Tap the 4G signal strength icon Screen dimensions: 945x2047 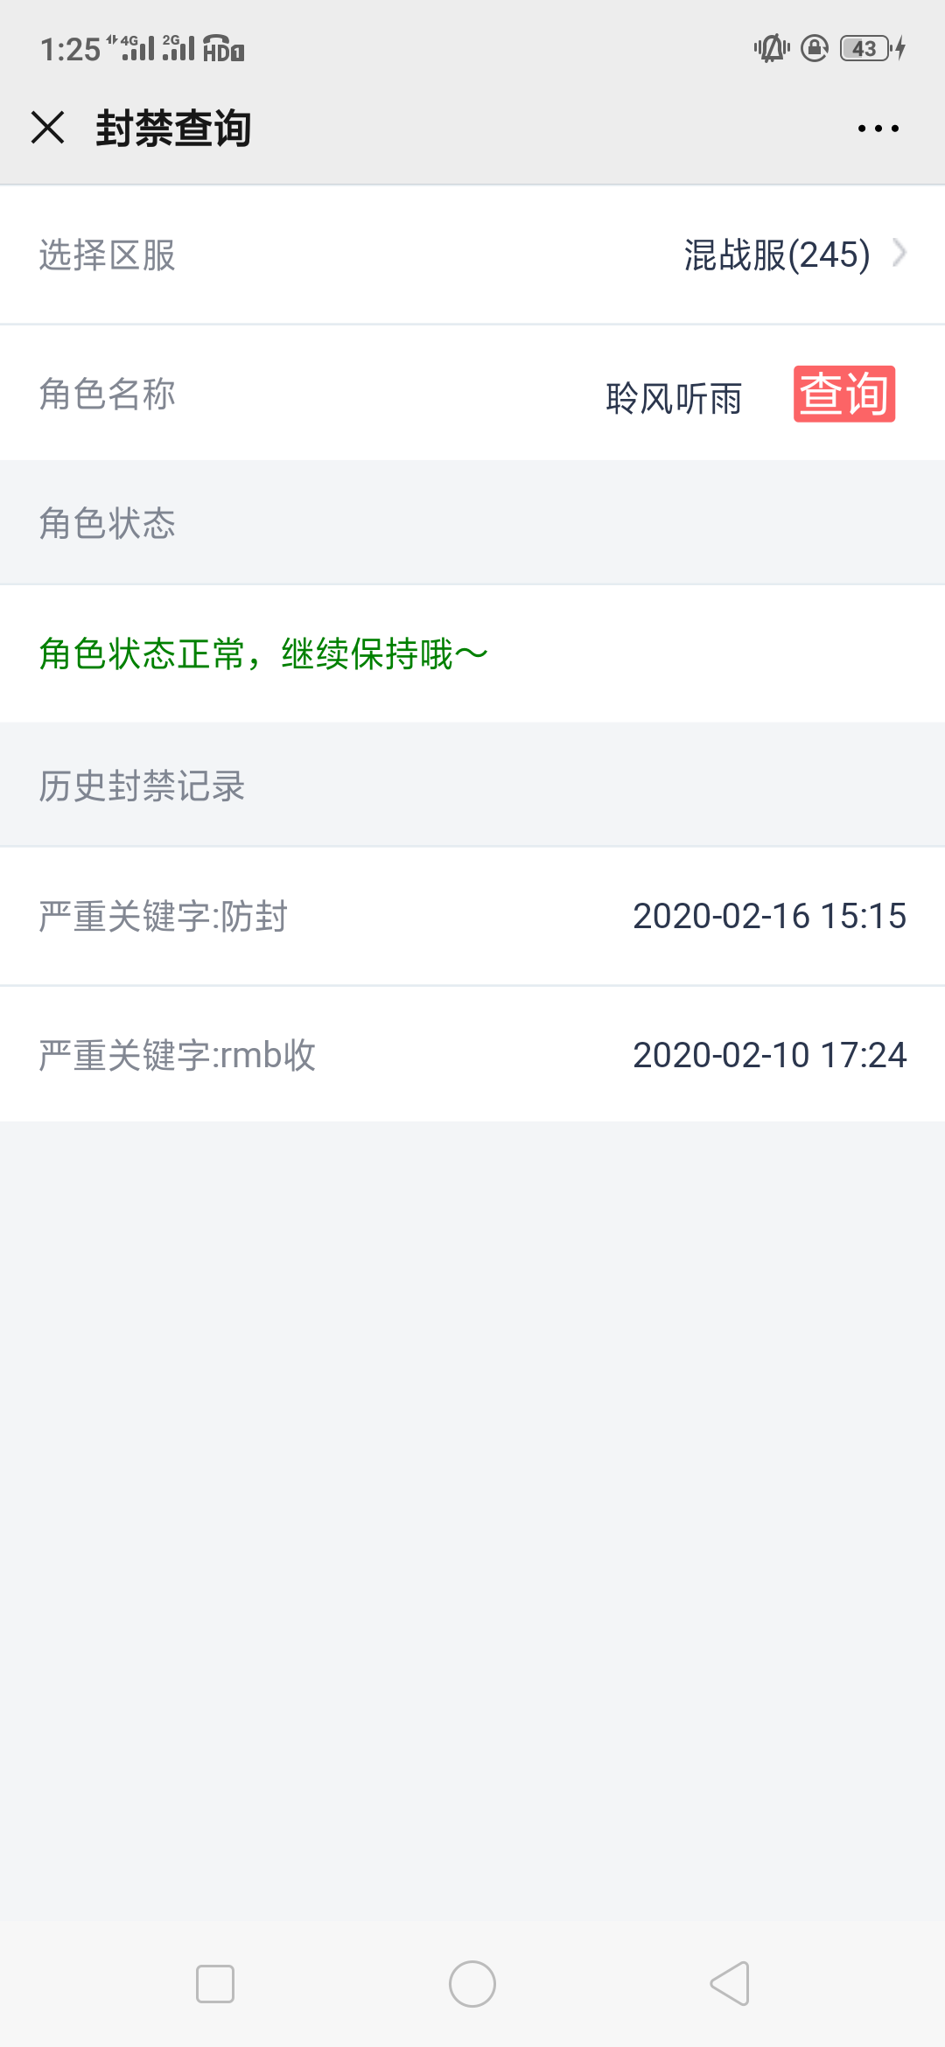tap(132, 48)
